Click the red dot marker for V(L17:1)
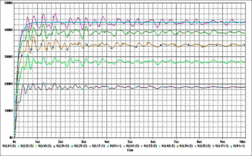 (90, 146)
